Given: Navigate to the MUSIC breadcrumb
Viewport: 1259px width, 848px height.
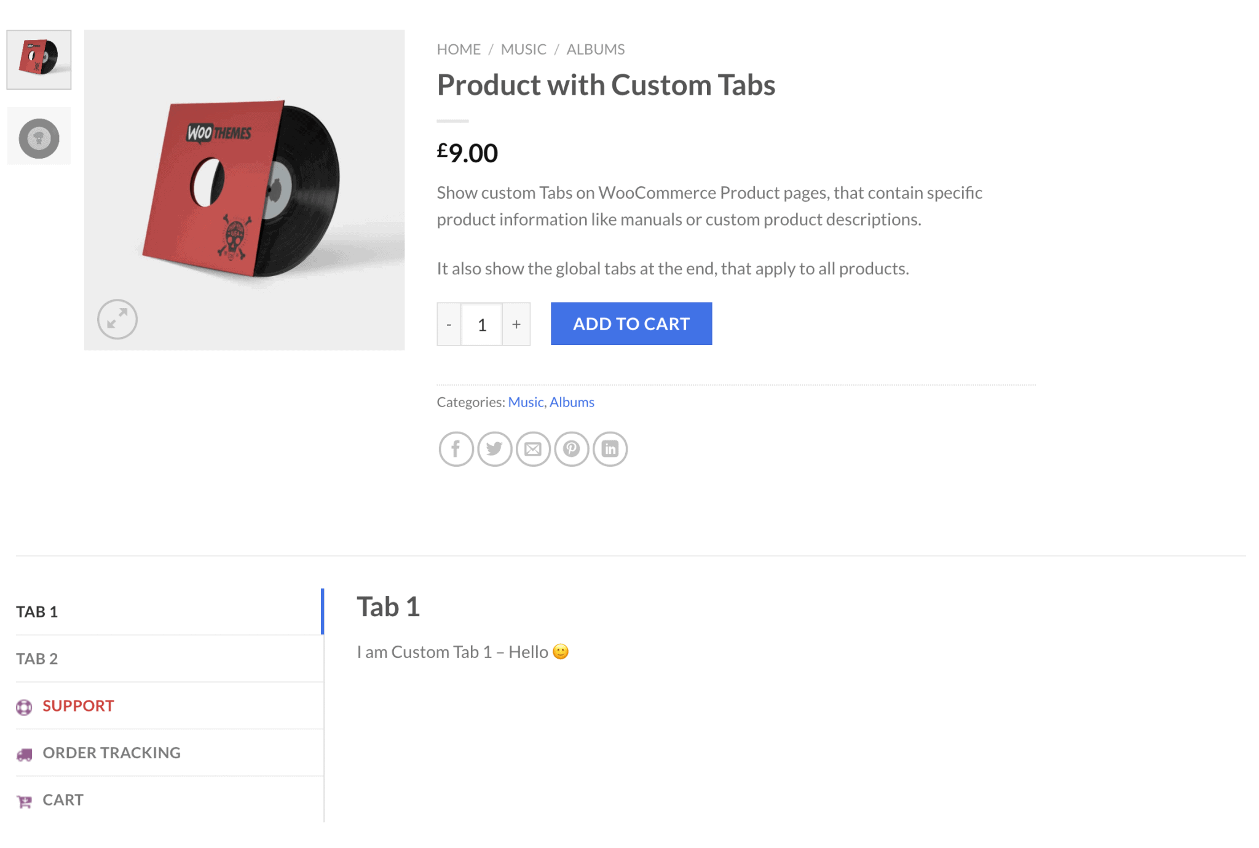Looking at the screenshot, I should point(523,49).
